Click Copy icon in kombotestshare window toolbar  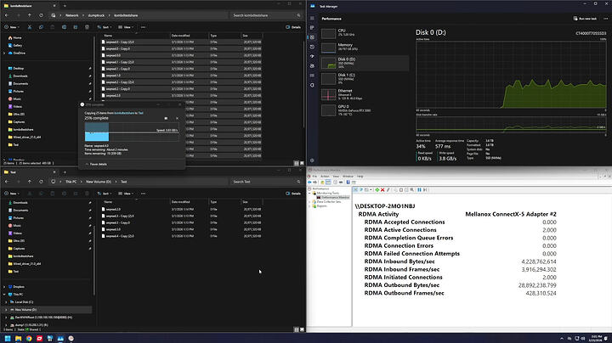[x=41, y=27]
